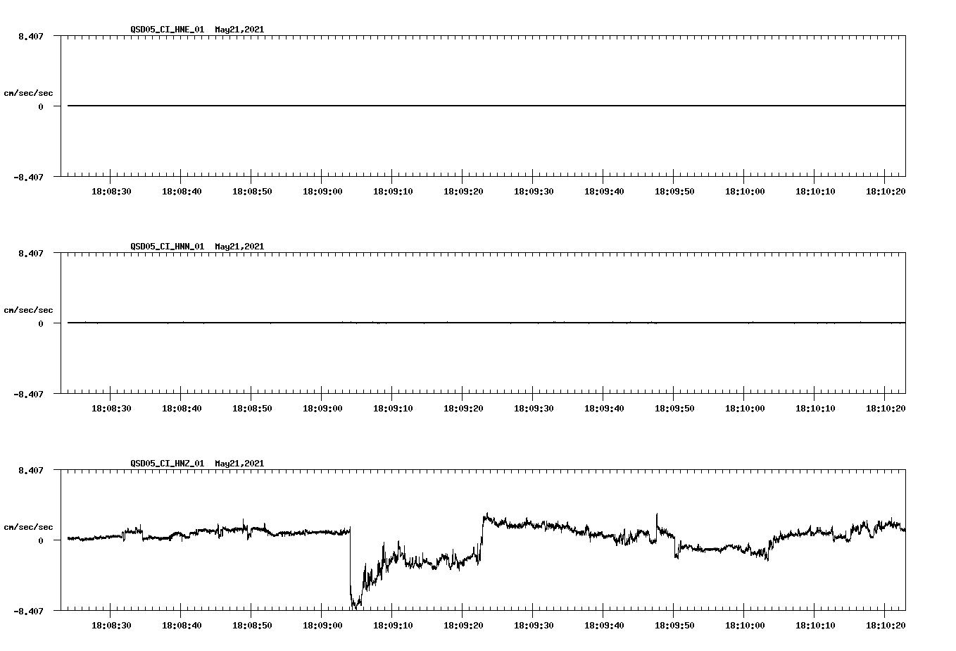
Task: Click the zero baseline label on the HNN plot
Action: (x=42, y=323)
